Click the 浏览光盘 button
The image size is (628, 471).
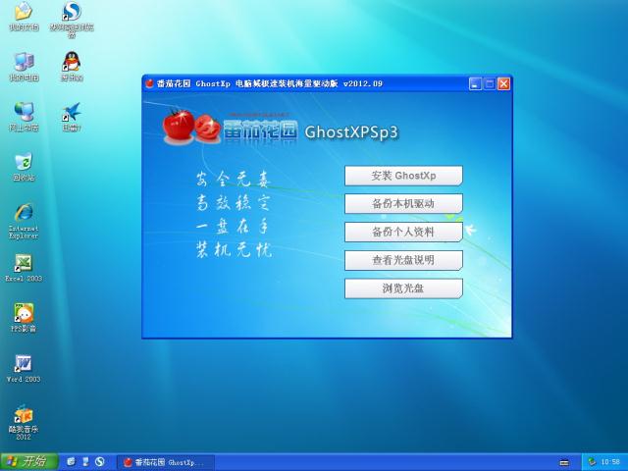click(x=403, y=288)
